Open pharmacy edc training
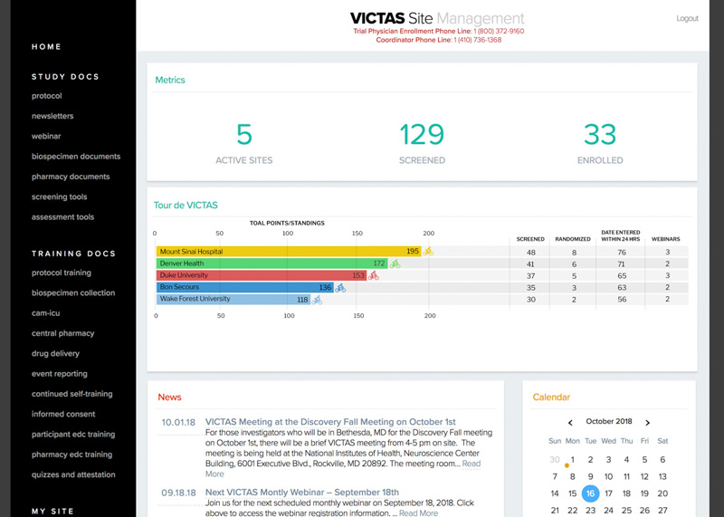 [72, 455]
